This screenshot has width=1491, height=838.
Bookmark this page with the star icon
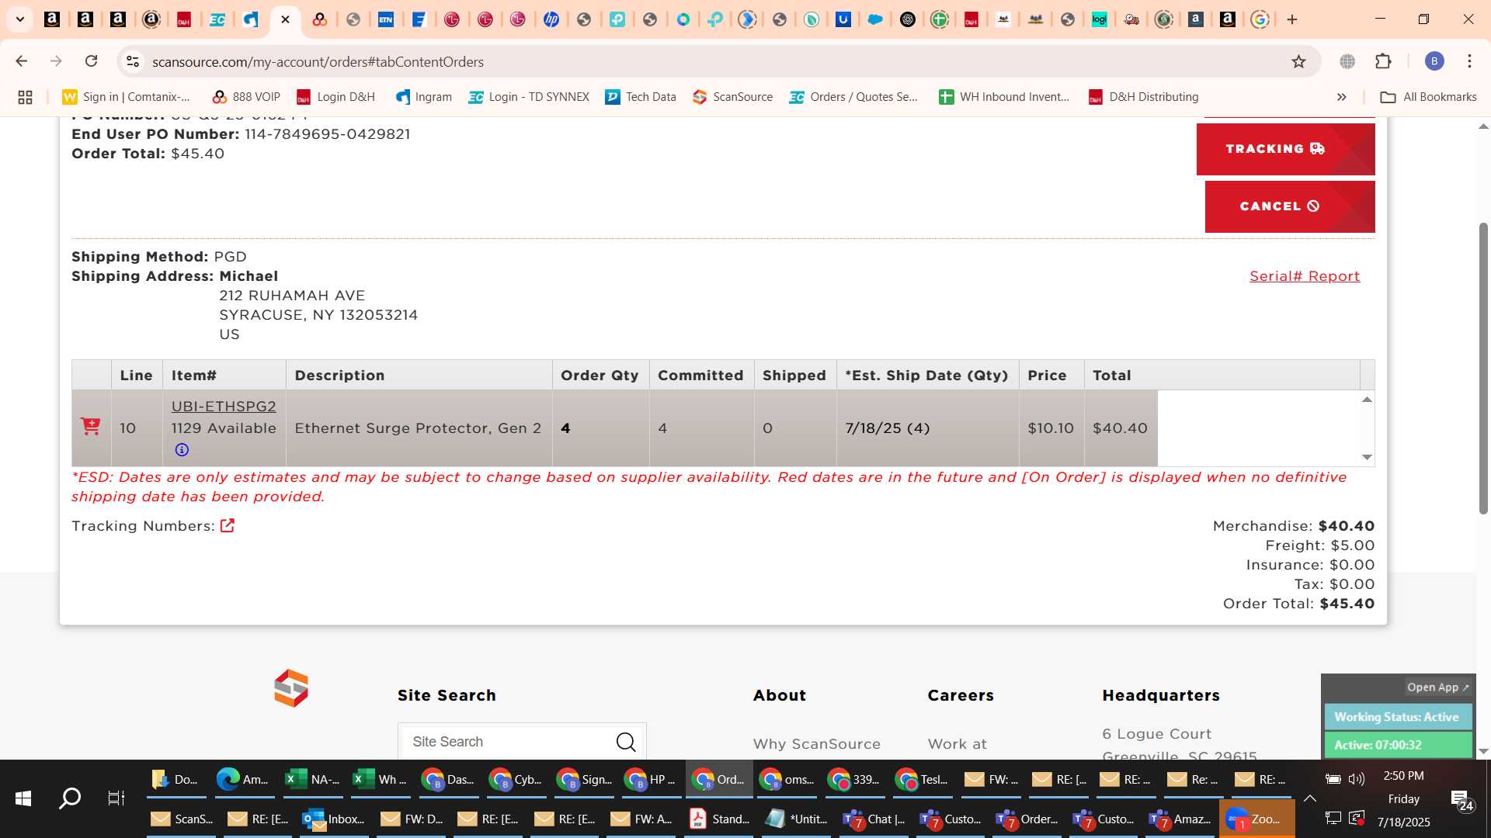click(1298, 61)
